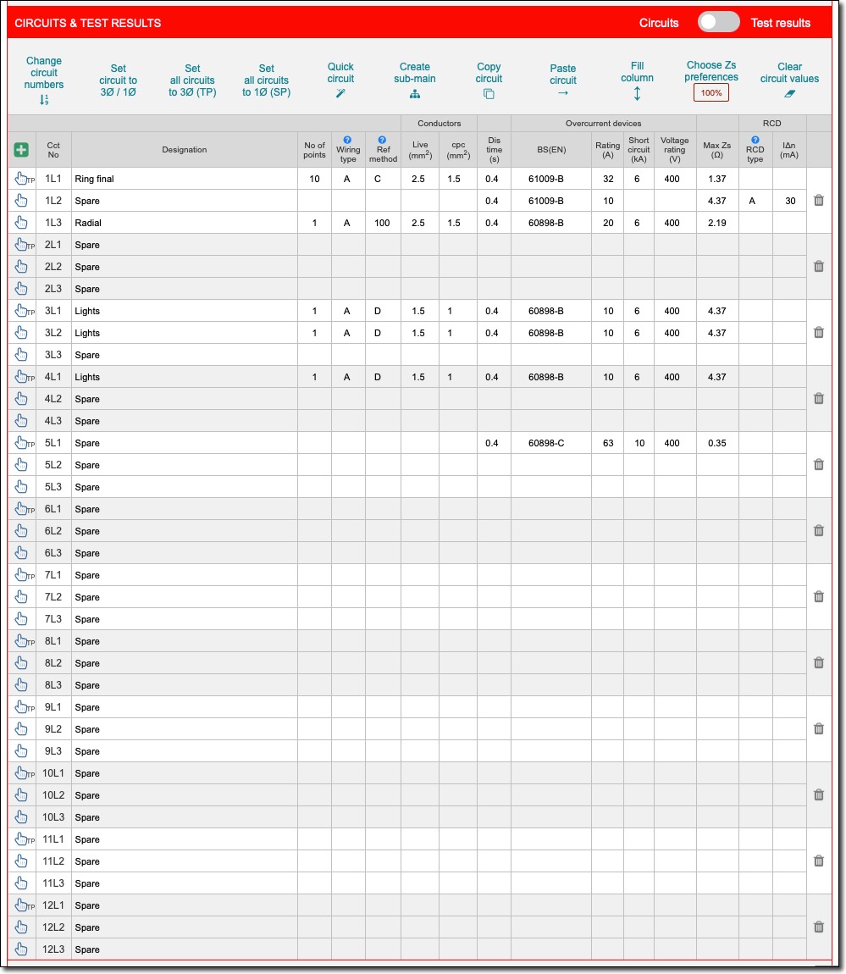Select circuit 12L3 with the hand icon
This screenshot has height=974, width=846.
[21, 949]
